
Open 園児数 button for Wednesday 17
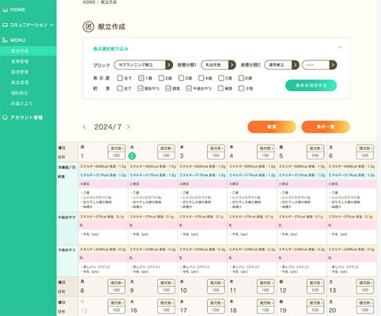pyautogui.click(x=216, y=303)
